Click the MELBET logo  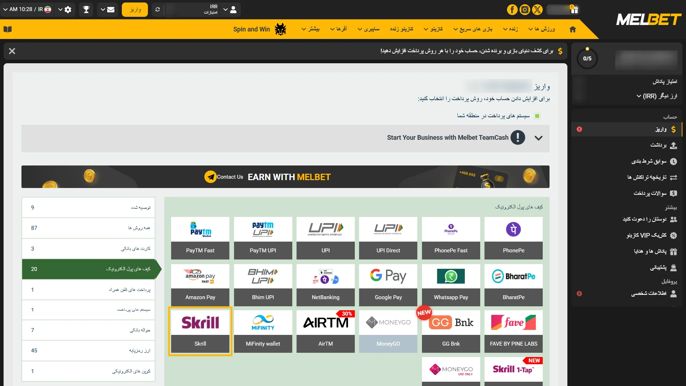(x=649, y=19)
